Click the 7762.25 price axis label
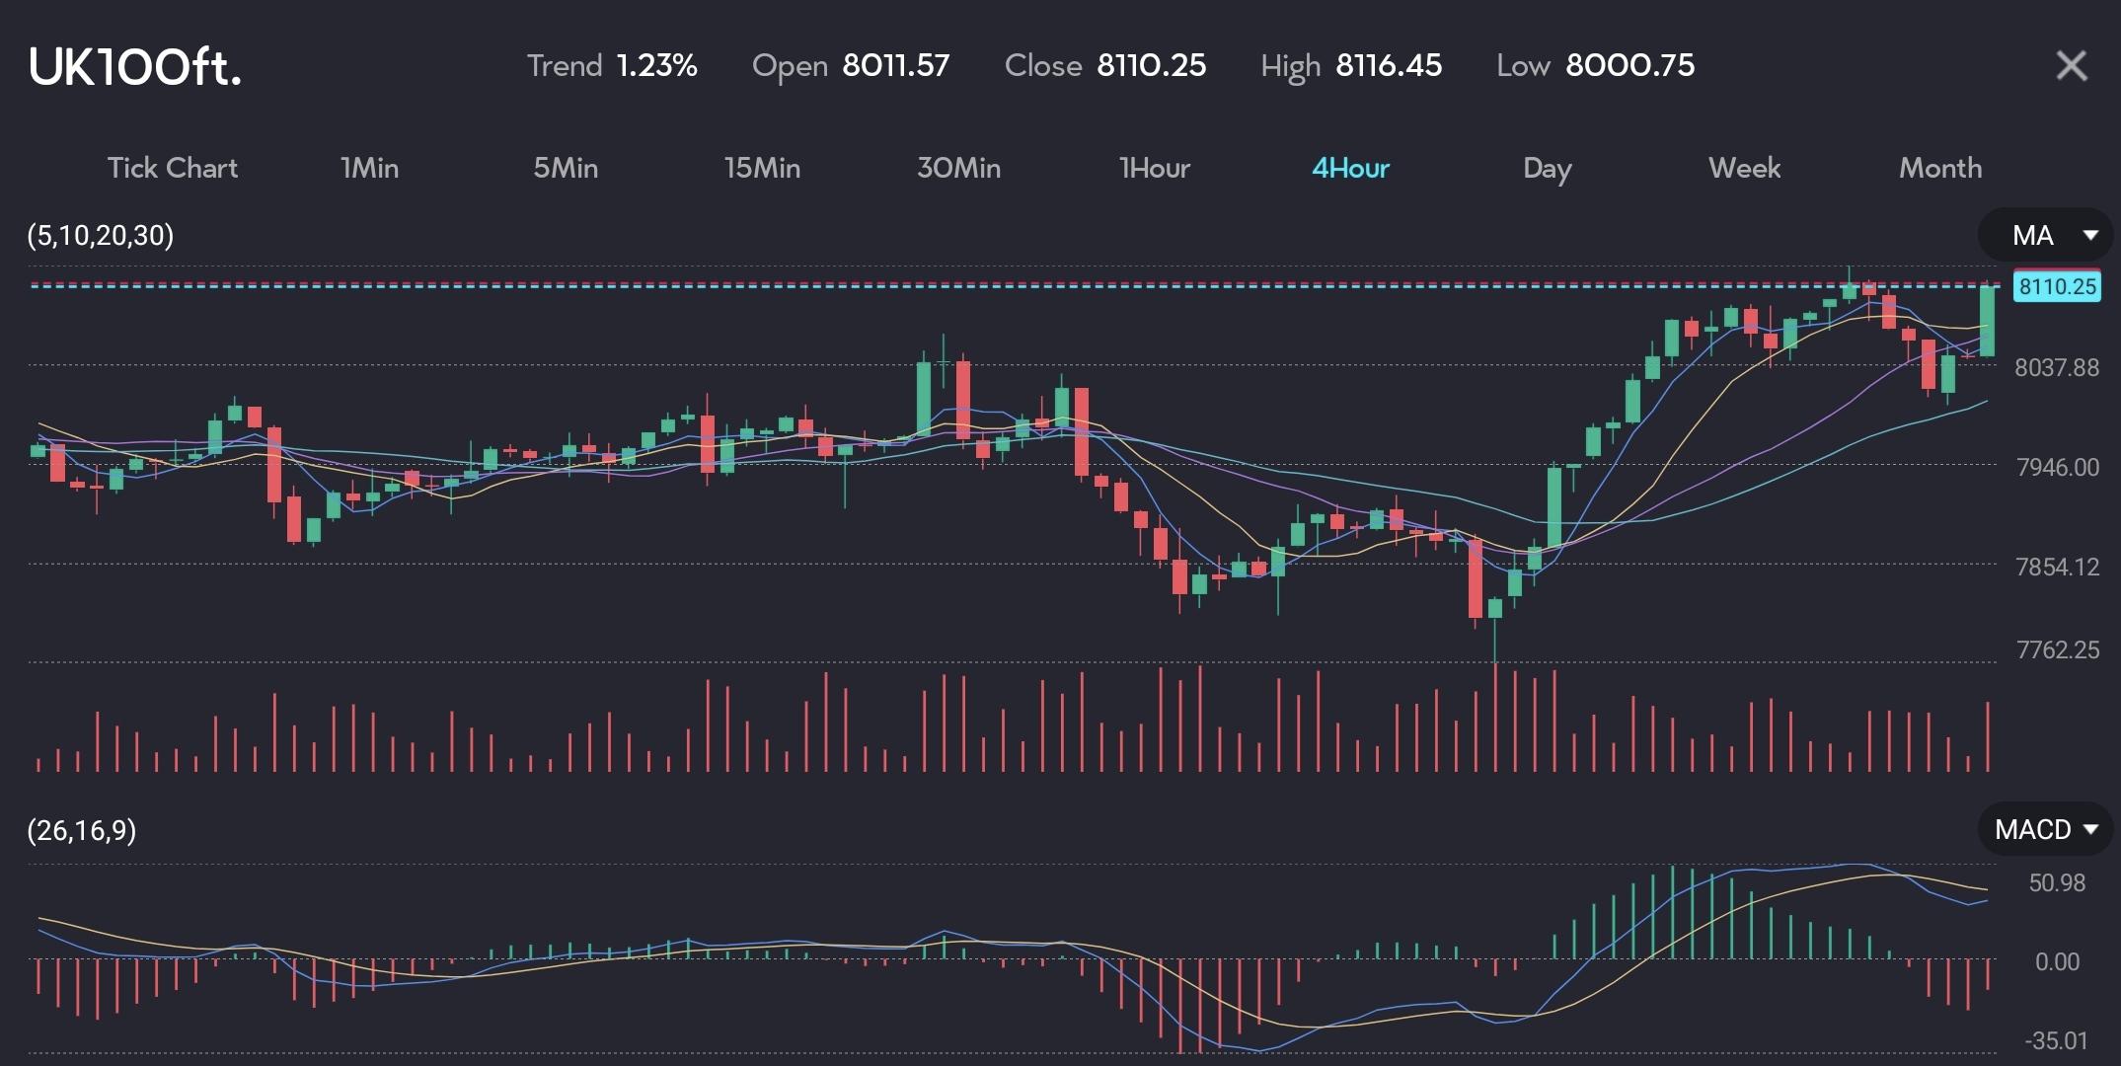This screenshot has height=1066, width=2121. (2058, 649)
